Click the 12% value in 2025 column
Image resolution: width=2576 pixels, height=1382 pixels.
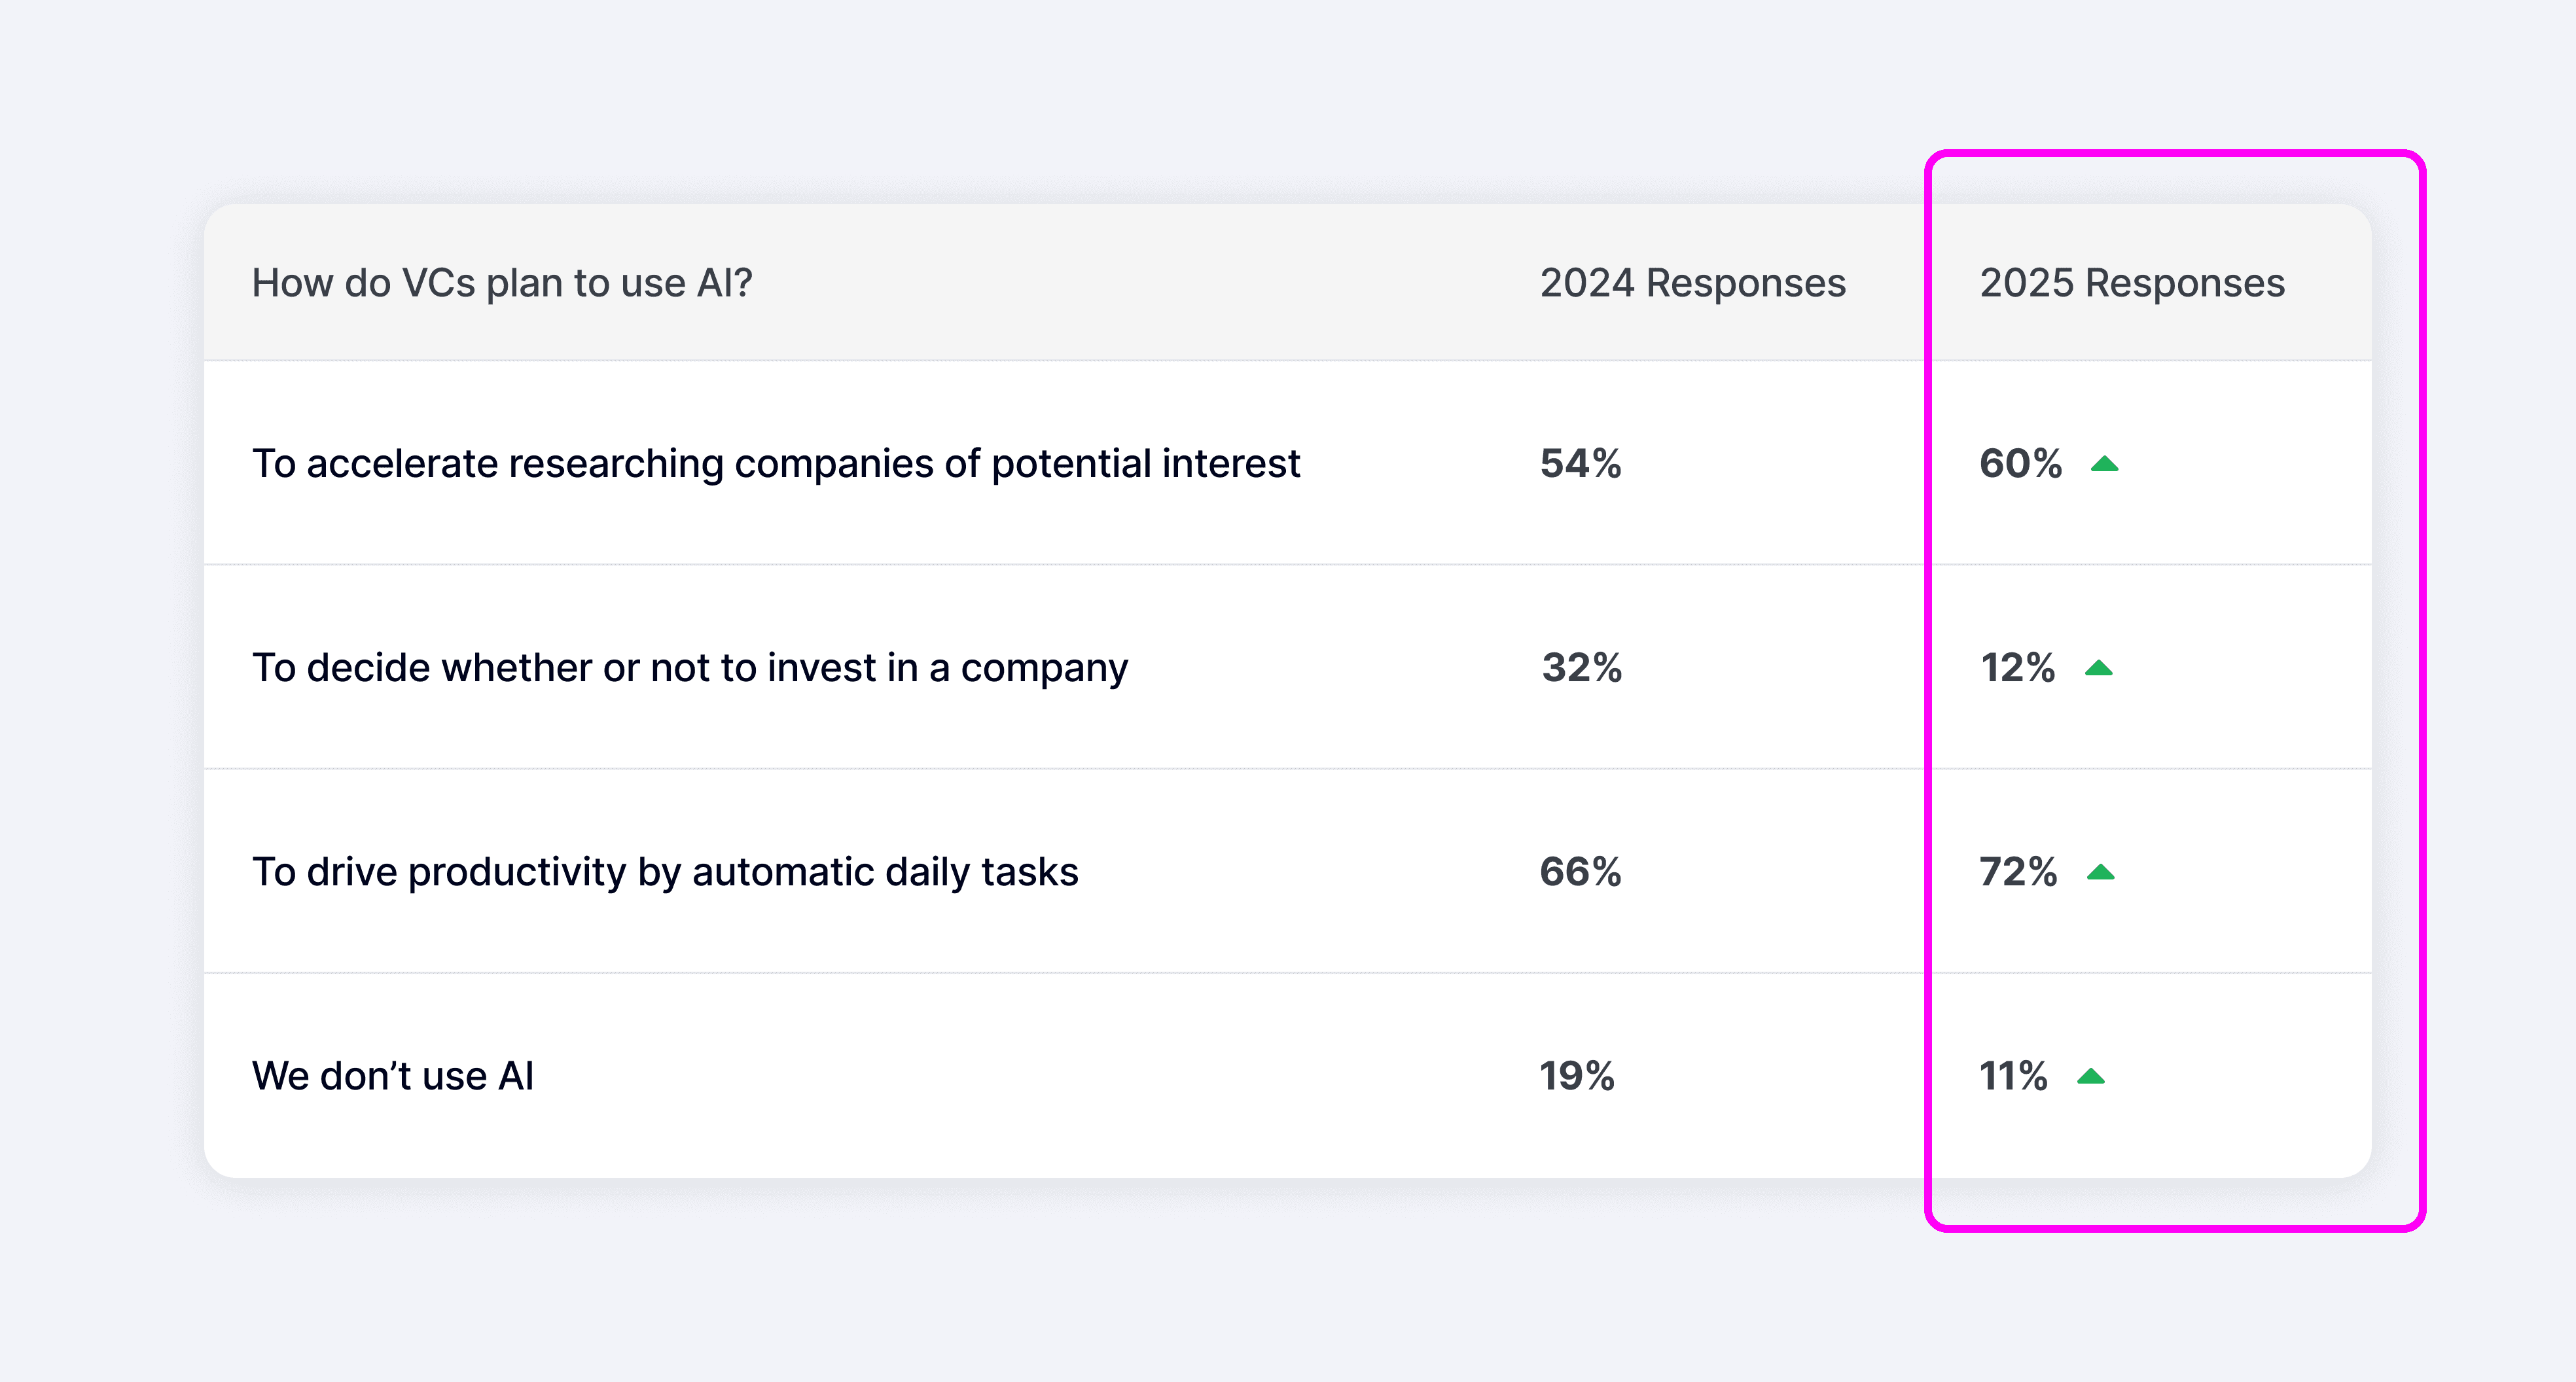(2017, 668)
